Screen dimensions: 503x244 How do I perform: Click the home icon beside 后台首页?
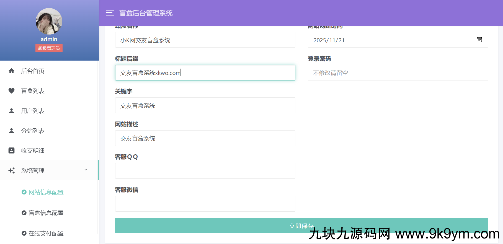[11, 71]
